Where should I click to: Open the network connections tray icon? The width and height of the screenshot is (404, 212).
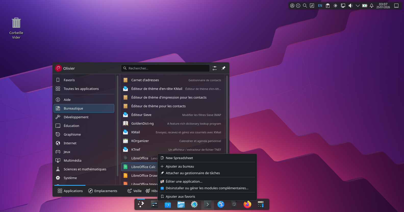point(343,6)
